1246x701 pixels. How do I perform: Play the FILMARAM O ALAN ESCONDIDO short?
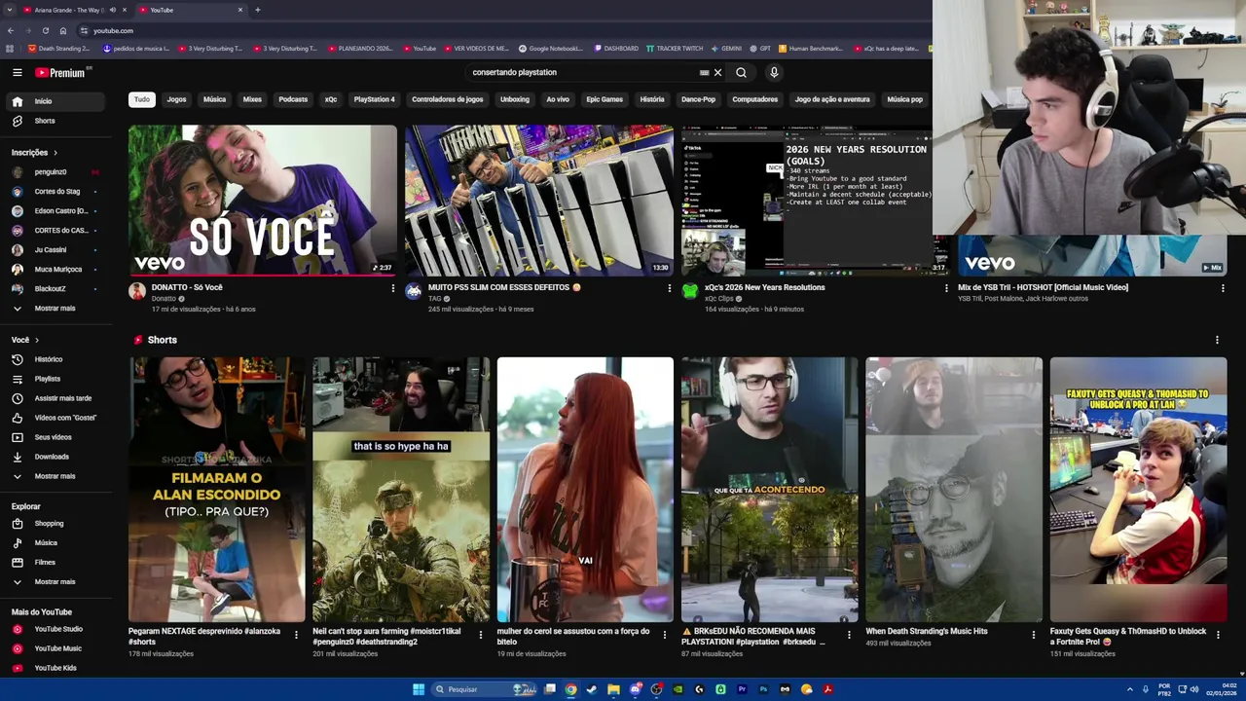216,490
